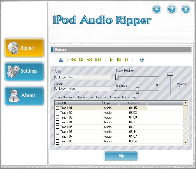
Task: Start playback with the Play icon
Action: coord(111,60)
